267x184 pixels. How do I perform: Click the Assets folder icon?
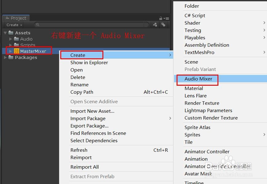[11, 33]
